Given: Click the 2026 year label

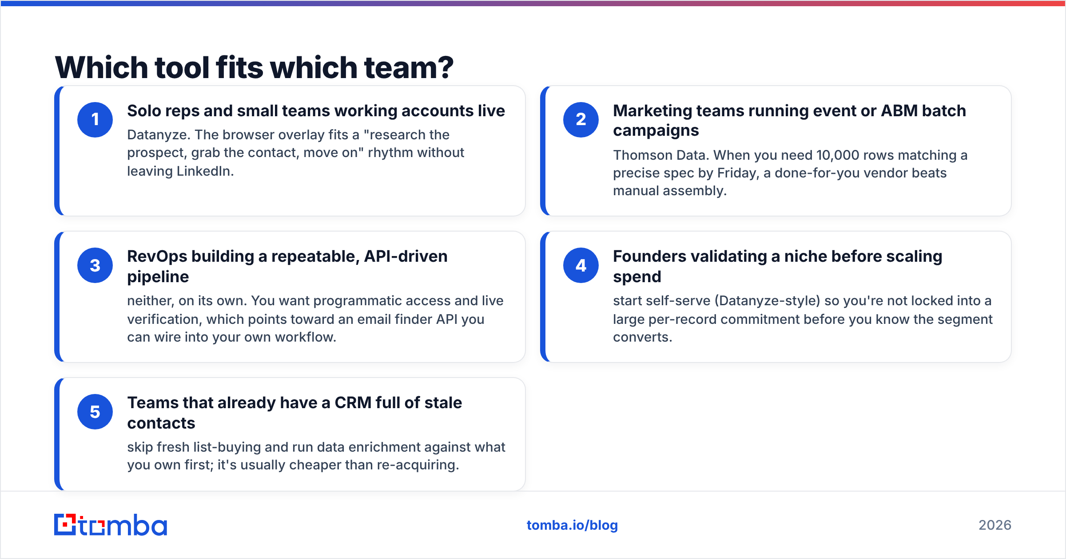Looking at the screenshot, I should [x=995, y=525].
